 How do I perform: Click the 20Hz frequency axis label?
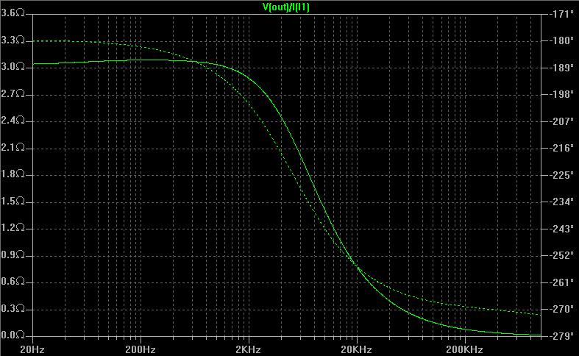tap(32, 349)
